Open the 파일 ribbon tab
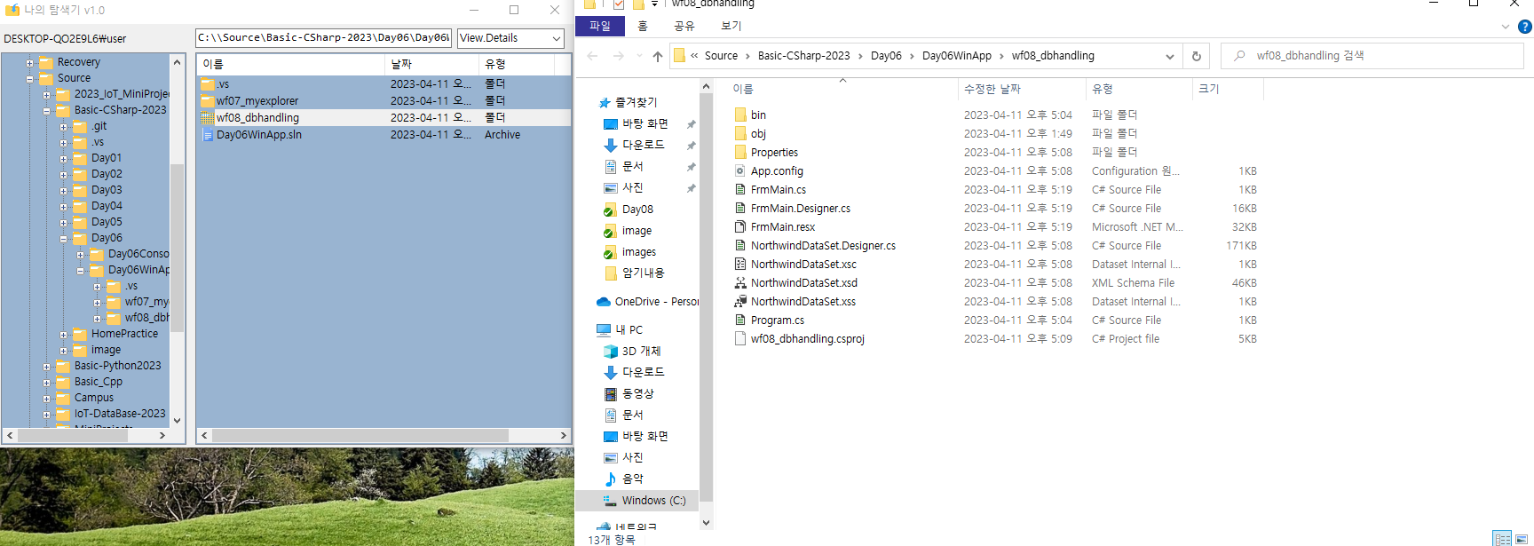Image resolution: width=1534 pixels, height=546 pixels. point(600,27)
